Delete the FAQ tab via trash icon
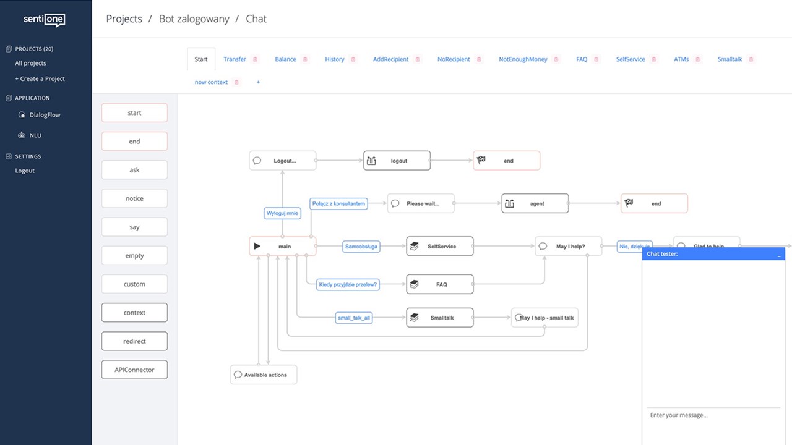Image resolution: width=792 pixels, height=445 pixels. [596, 59]
